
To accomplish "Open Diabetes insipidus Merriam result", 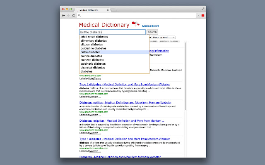I will (122, 121).
